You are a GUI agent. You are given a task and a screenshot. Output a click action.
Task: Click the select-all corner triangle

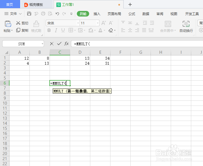(x=6, y=52)
